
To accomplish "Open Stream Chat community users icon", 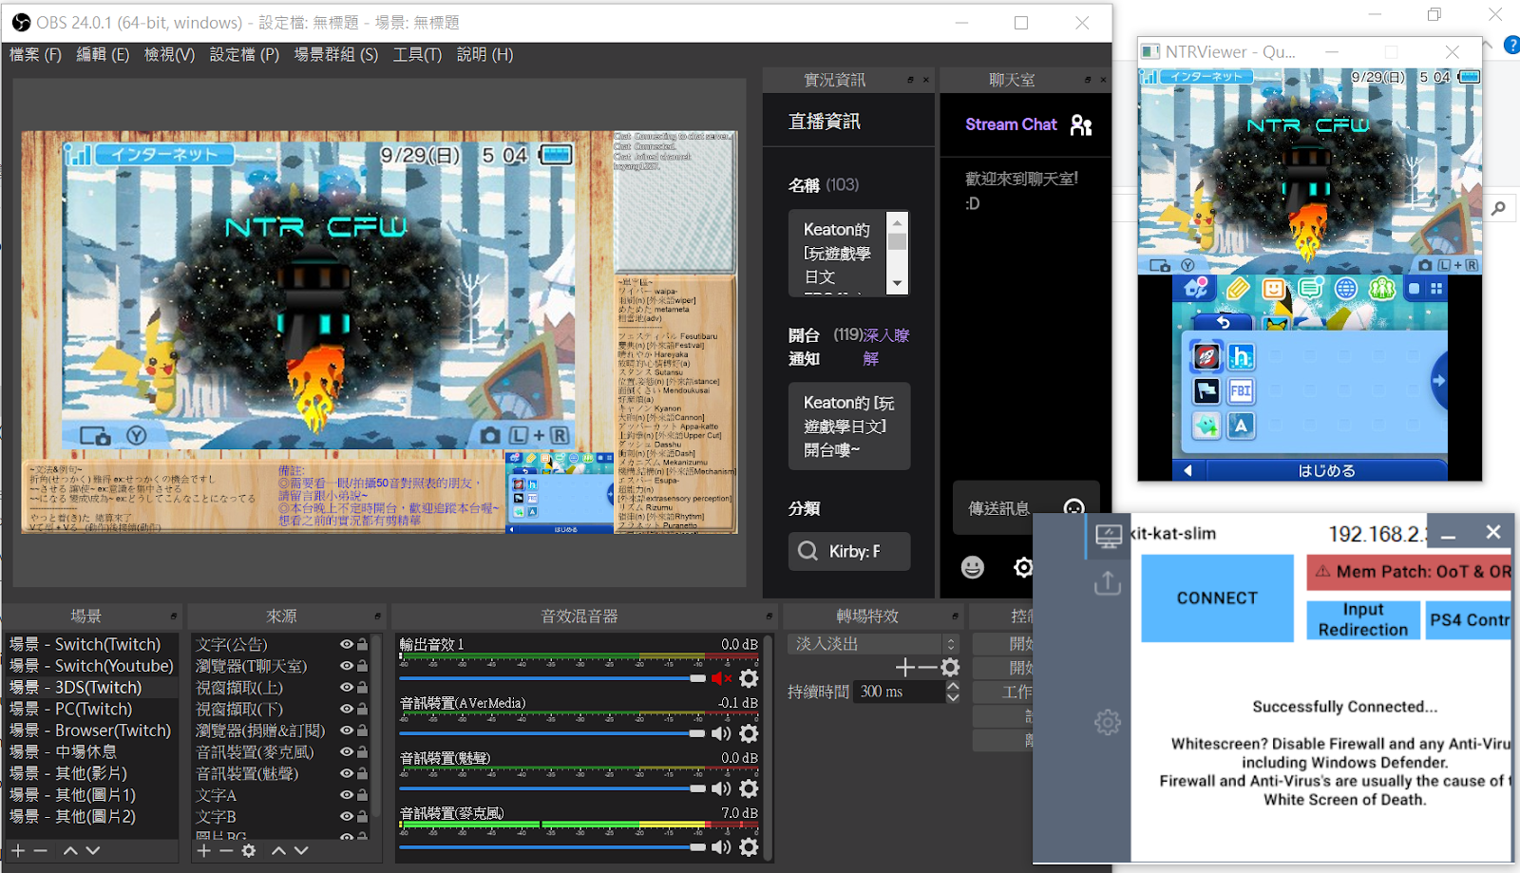I will tap(1081, 124).
